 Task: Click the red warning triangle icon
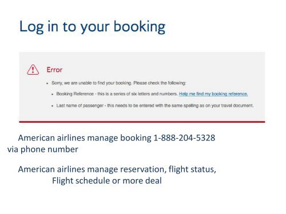point(33,70)
